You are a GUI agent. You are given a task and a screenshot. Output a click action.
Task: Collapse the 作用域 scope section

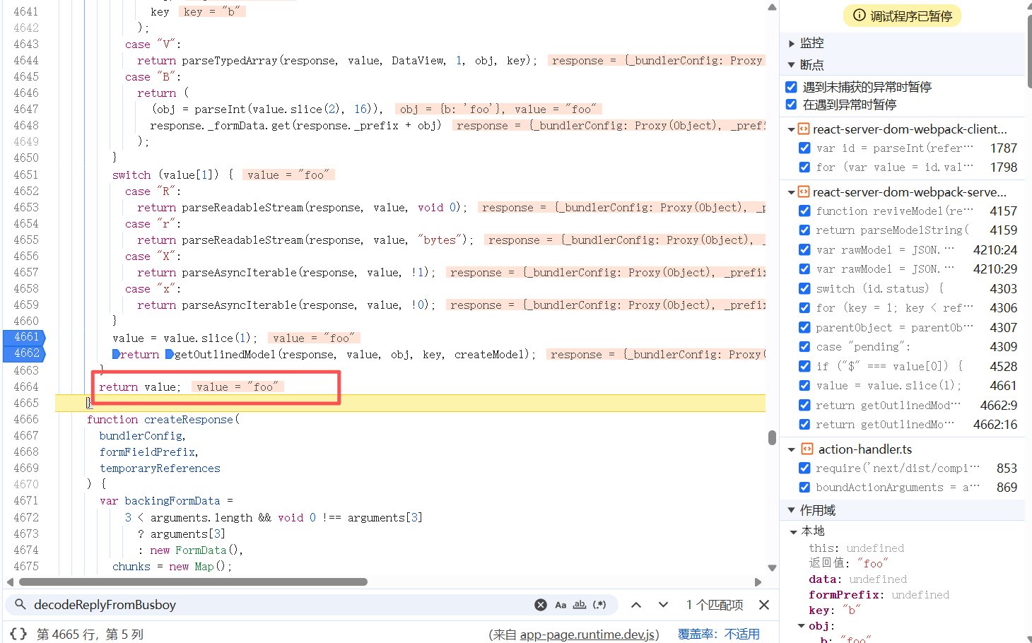[x=792, y=510]
